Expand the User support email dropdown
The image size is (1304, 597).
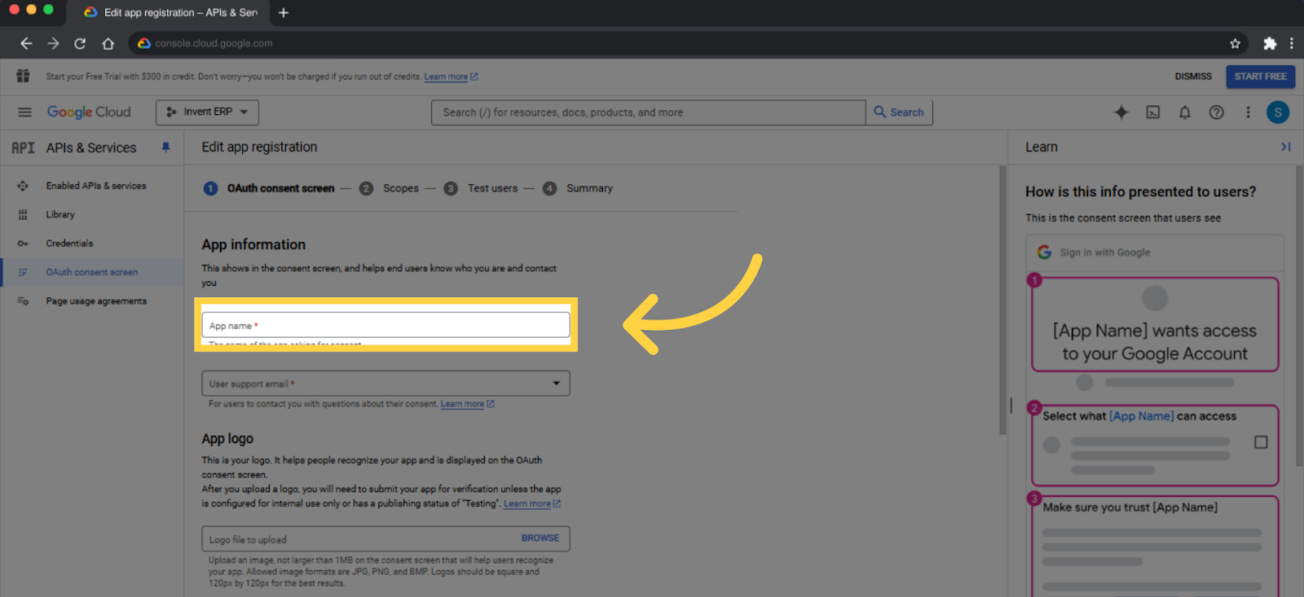pos(385,384)
